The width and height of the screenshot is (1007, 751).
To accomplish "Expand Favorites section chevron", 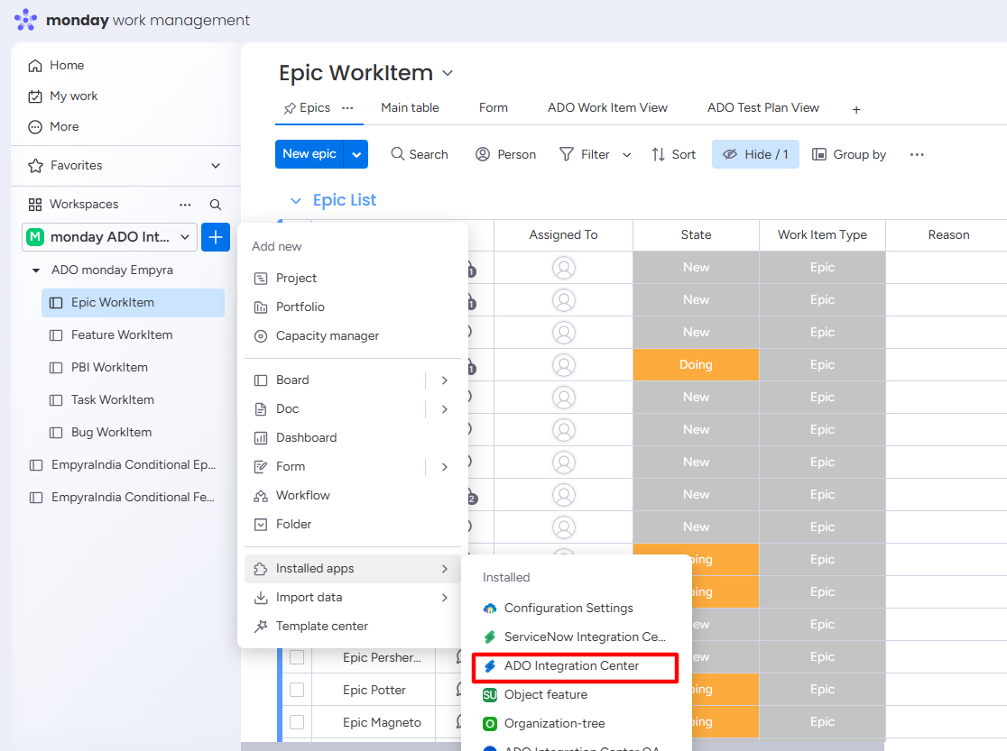I will 216,166.
